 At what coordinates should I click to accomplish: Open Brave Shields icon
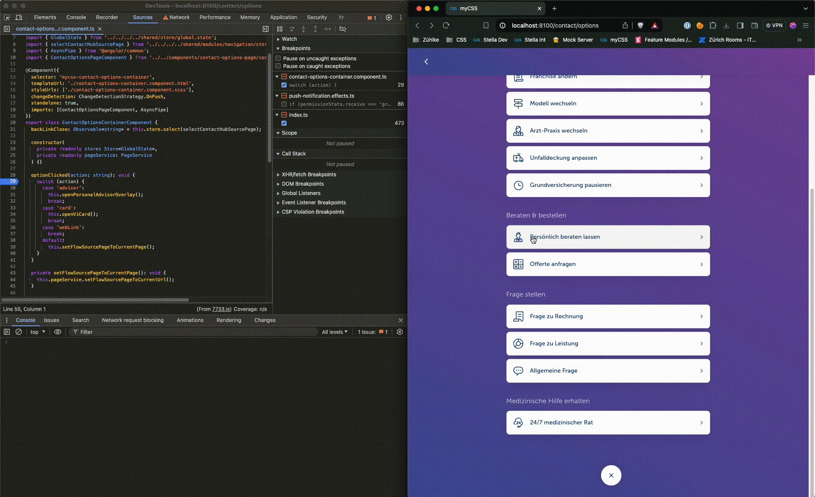[641, 25]
